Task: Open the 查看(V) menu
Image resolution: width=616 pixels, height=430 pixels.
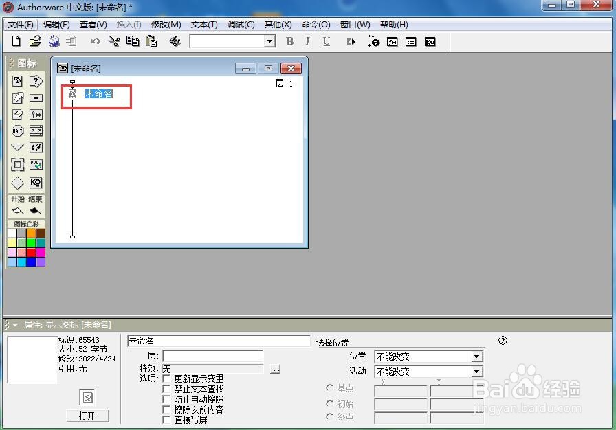Action: point(93,25)
